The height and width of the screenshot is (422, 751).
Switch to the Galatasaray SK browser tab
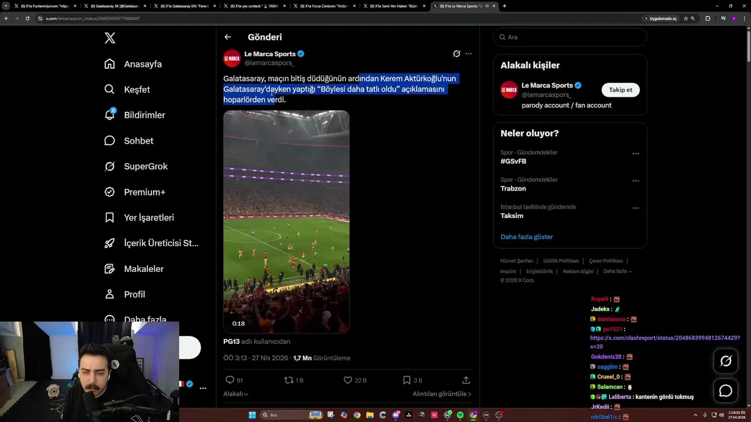115,6
